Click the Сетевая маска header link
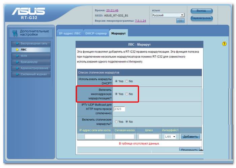Viewport: 236px width, 168px height. (125, 130)
